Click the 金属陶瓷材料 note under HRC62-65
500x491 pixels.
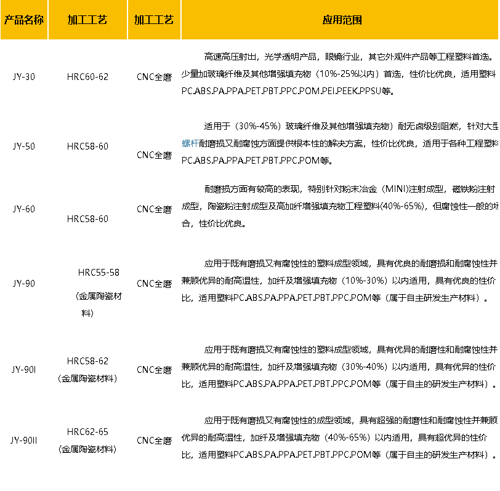coord(87,450)
